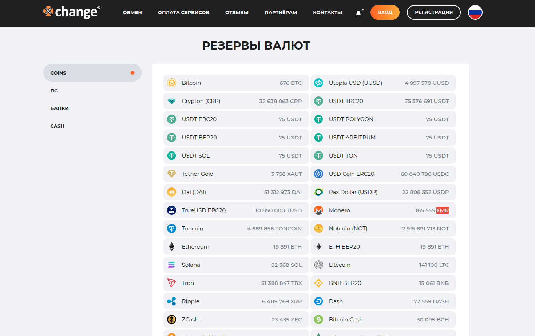This screenshot has height=336, width=535.
Task: Click the 141 100 LTC value
Action: click(x=434, y=265)
